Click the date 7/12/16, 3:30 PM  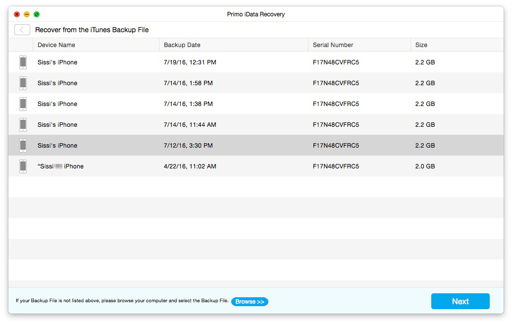pos(188,145)
